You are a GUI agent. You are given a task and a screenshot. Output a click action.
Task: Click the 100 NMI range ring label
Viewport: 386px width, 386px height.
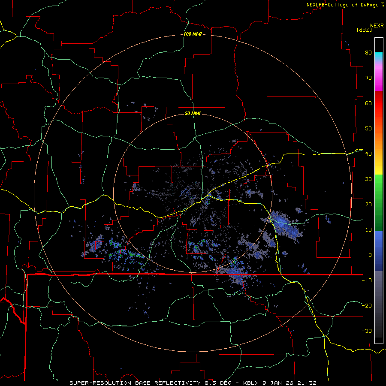coord(193,34)
